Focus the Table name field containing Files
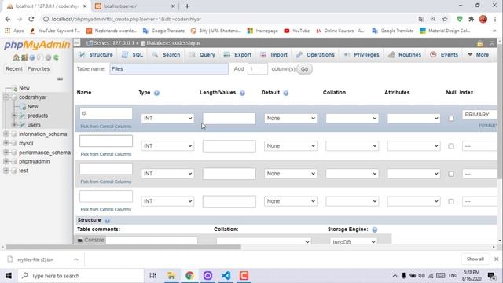503x283 pixels. pyautogui.click(x=169, y=69)
